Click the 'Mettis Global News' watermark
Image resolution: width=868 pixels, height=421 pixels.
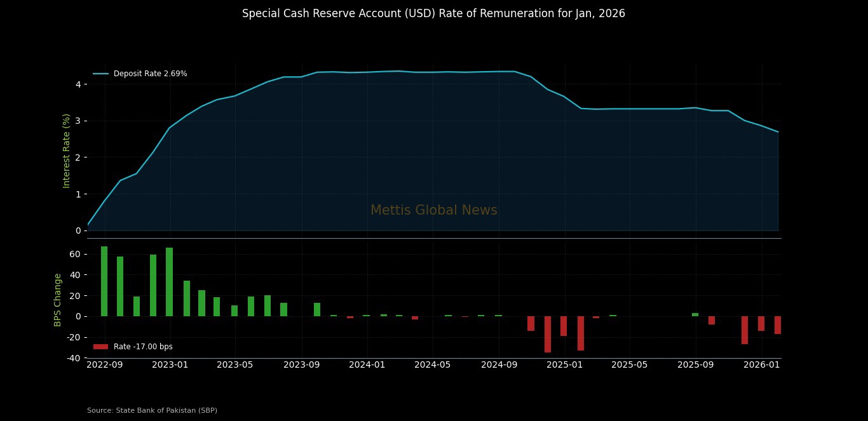click(433, 210)
